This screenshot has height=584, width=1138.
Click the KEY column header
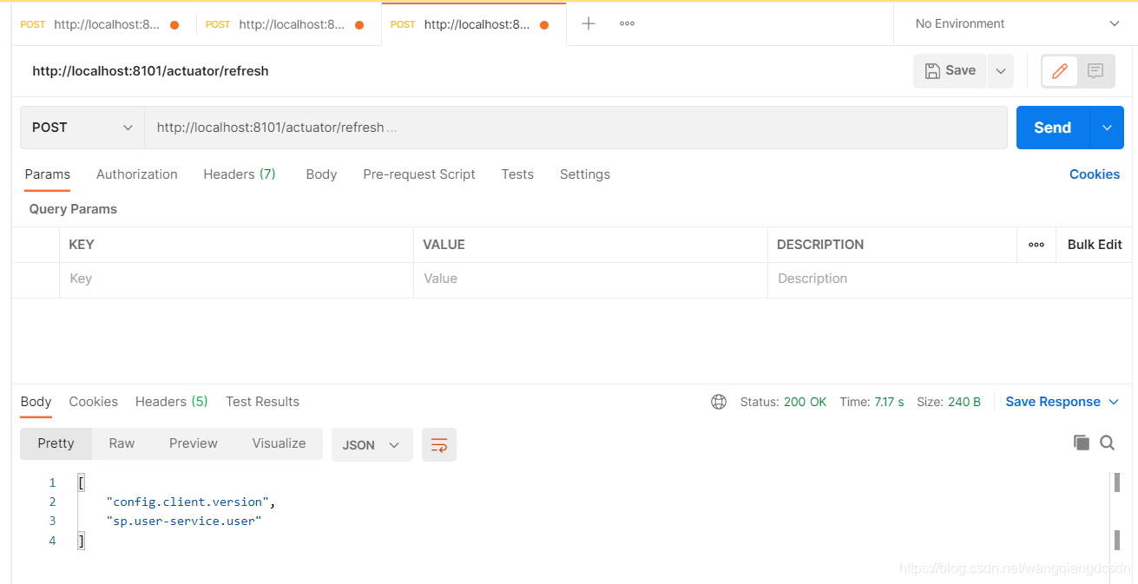(82, 245)
